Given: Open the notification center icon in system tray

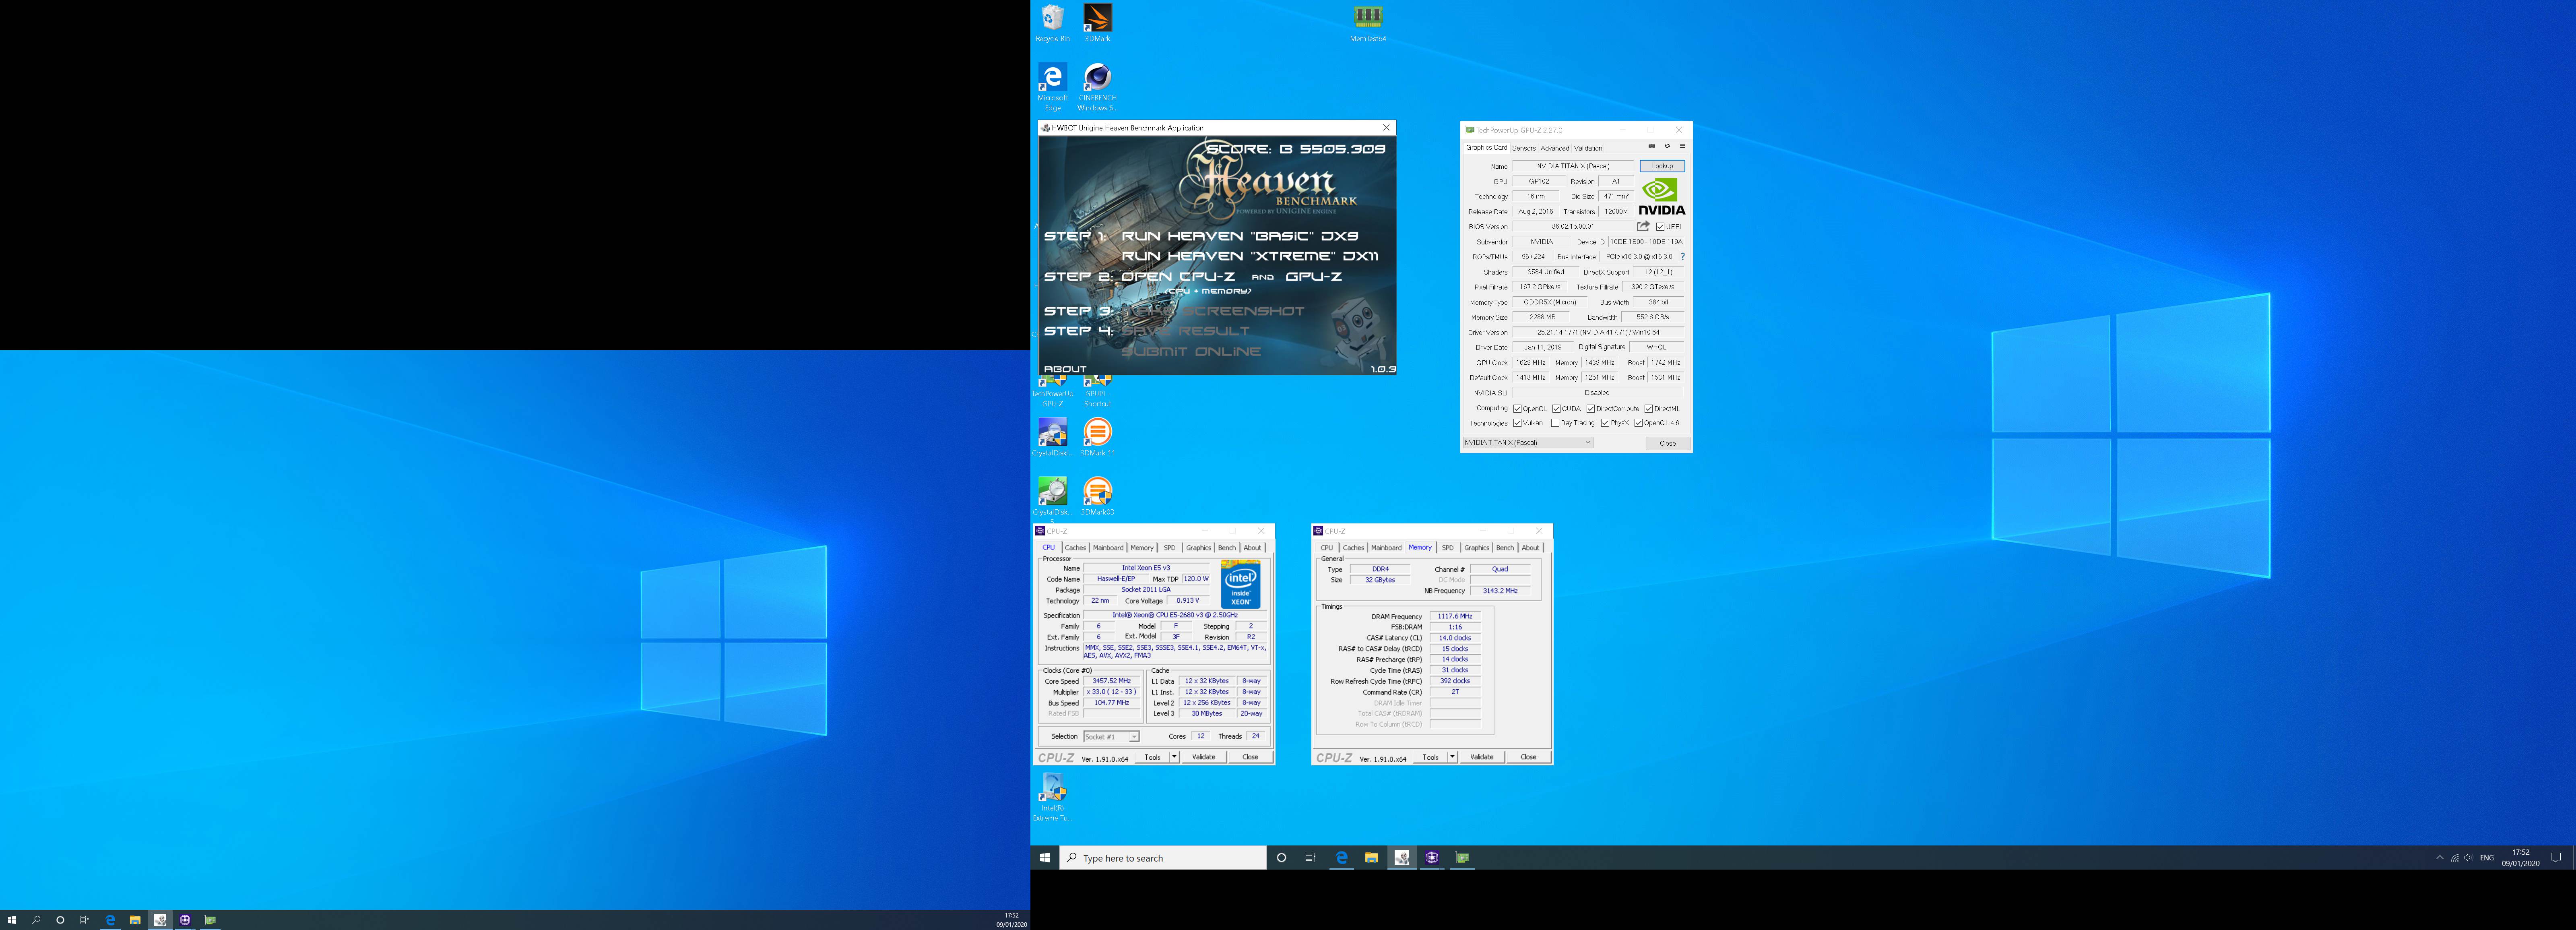Looking at the screenshot, I should click(x=2555, y=858).
